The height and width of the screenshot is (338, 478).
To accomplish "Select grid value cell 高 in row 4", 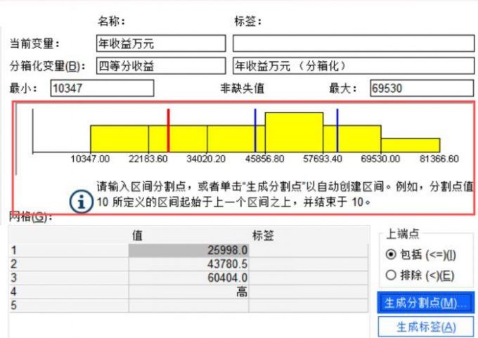I will click(188, 292).
